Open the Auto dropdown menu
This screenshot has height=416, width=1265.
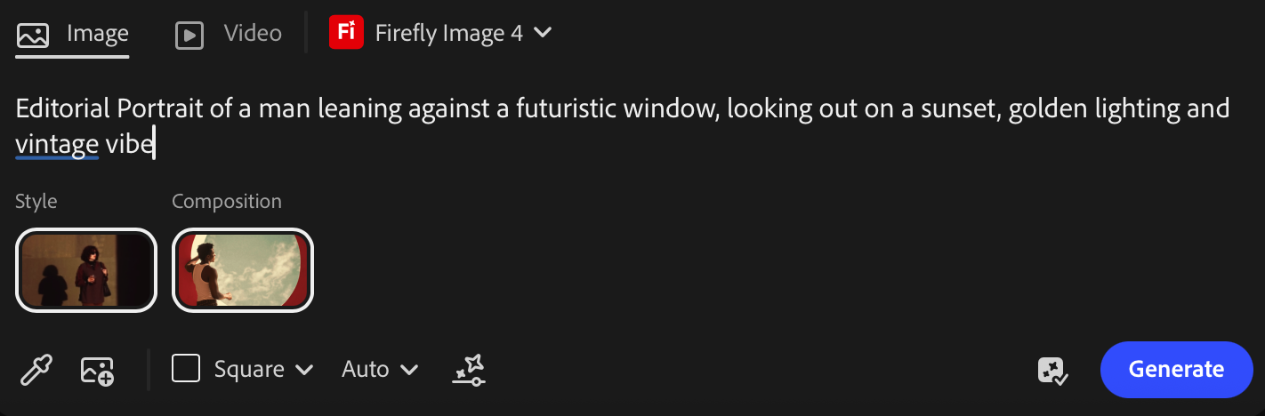coord(380,370)
